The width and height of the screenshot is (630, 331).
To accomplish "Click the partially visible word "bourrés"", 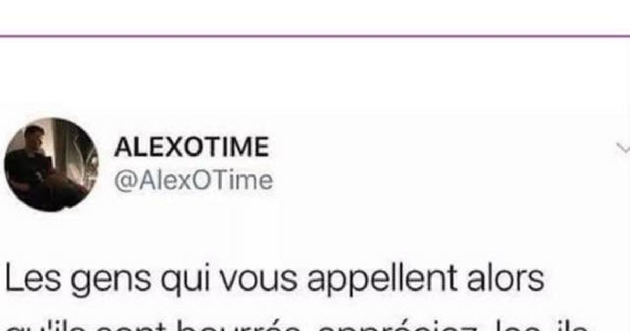I will [x=237, y=325].
